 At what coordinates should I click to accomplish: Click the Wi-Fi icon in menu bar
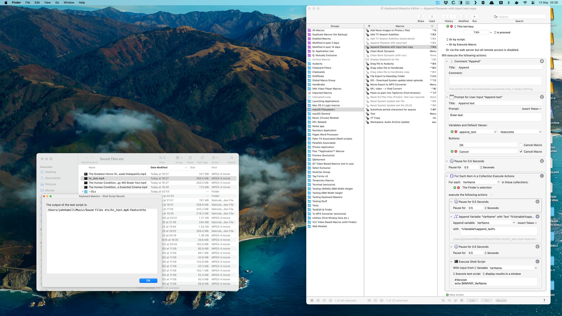coord(525,3)
